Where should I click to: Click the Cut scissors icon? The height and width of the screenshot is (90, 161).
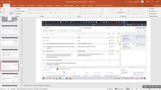tap(4, 9)
